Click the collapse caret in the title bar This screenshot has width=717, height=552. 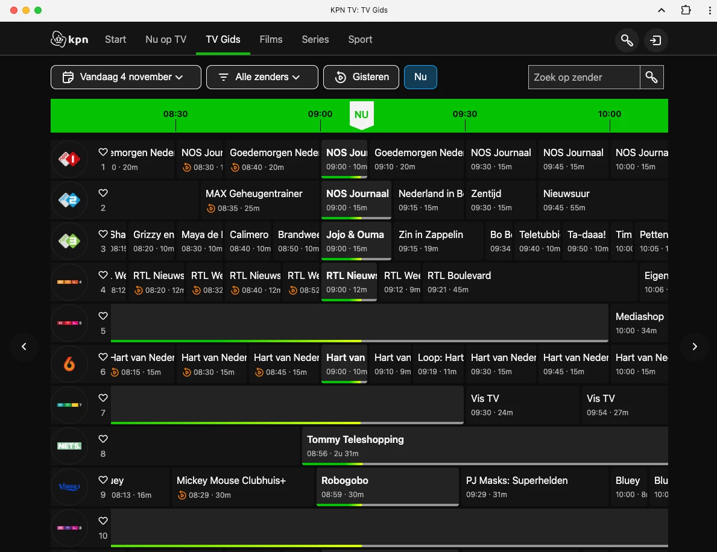tap(661, 10)
